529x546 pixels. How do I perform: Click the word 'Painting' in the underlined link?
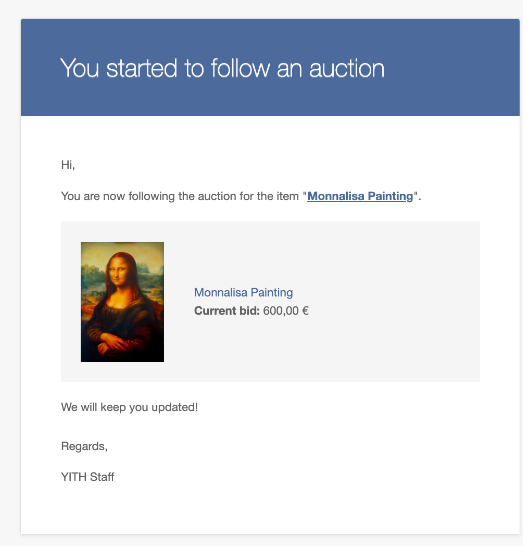(x=390, y=196)
